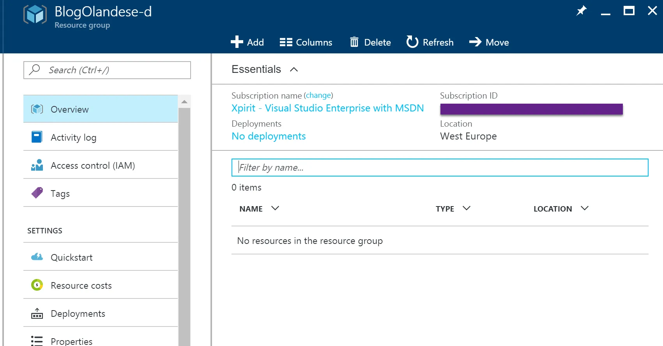The height and width of the screenshot is (346, 663).
Task: Click the '0 items' count text
Action: point(246,187)
